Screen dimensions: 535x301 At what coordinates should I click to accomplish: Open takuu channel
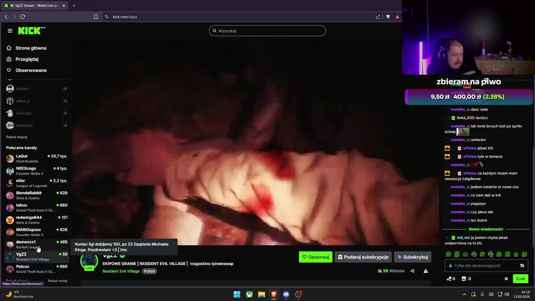coord(37,207)
